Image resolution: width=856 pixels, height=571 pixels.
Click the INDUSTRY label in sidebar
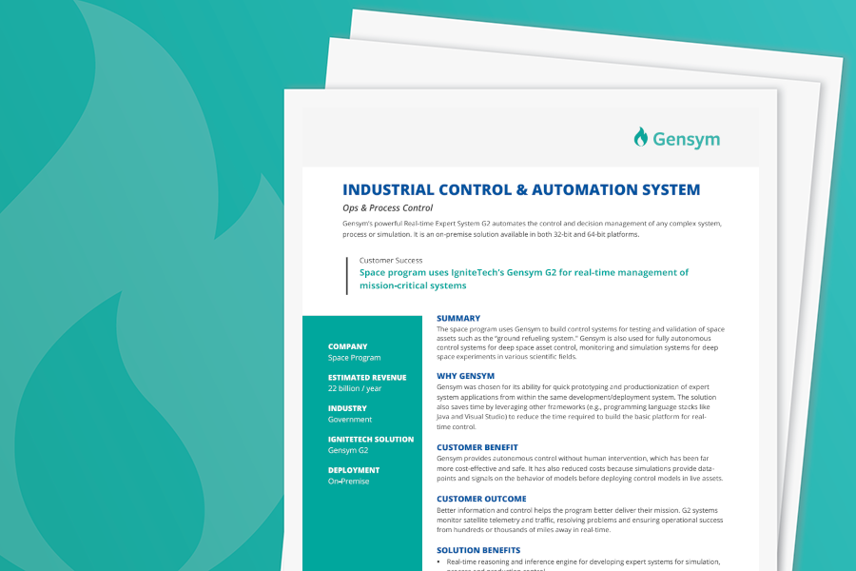(x=347, y=408)
